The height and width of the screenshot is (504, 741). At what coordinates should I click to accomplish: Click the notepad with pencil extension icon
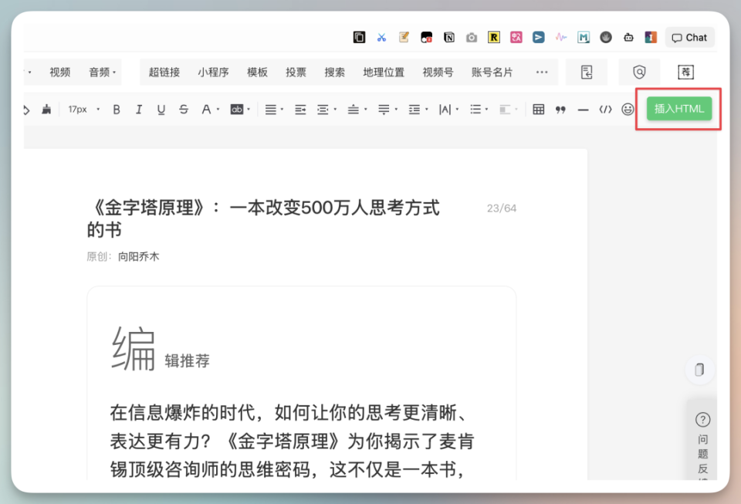click(404, 37)
